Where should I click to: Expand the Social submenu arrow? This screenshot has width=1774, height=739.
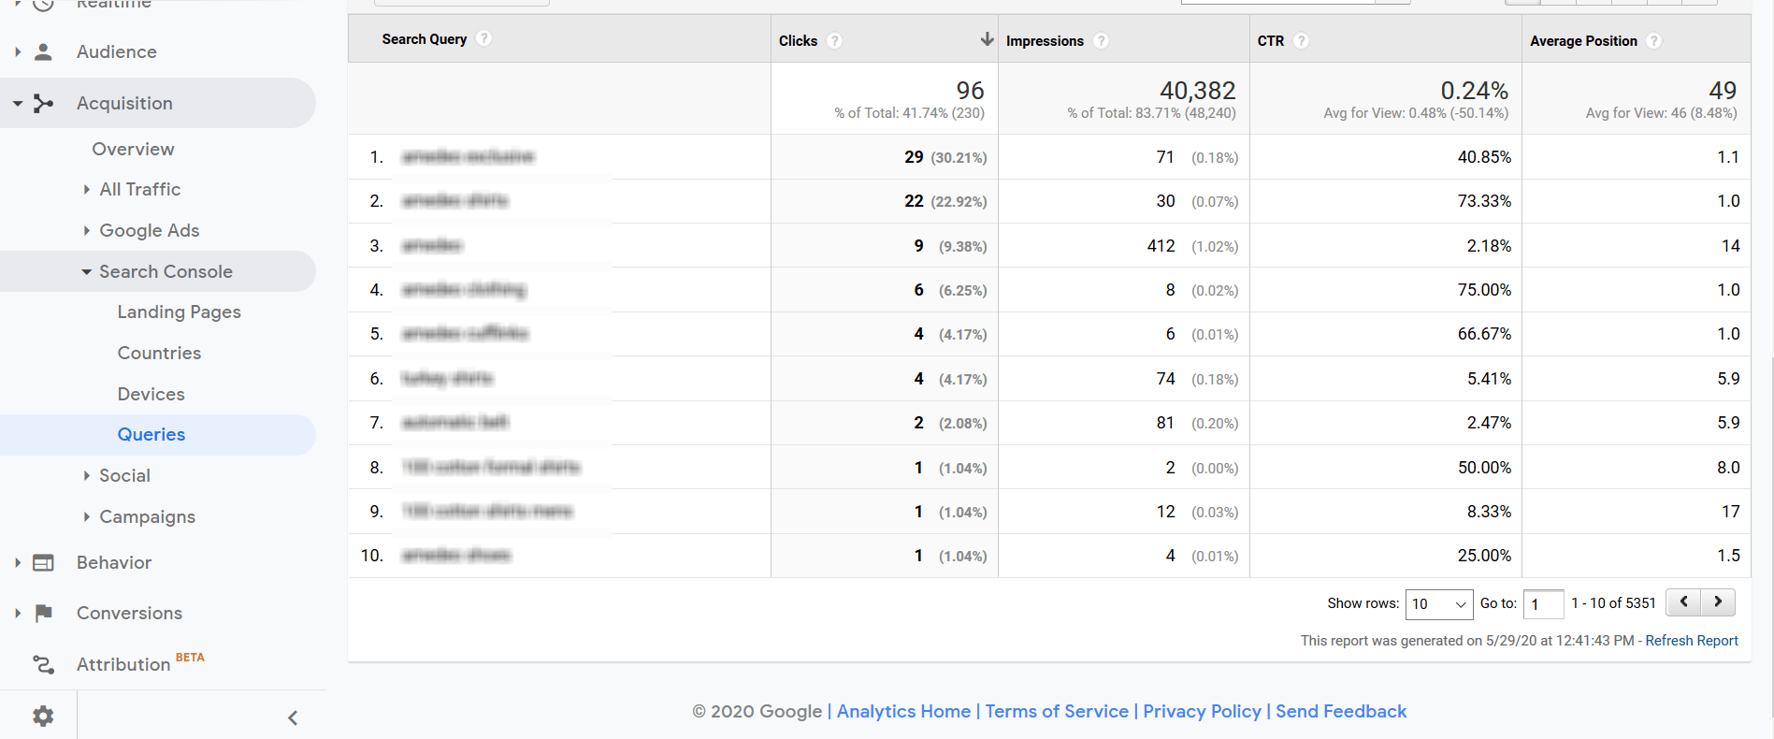[86, 475]
